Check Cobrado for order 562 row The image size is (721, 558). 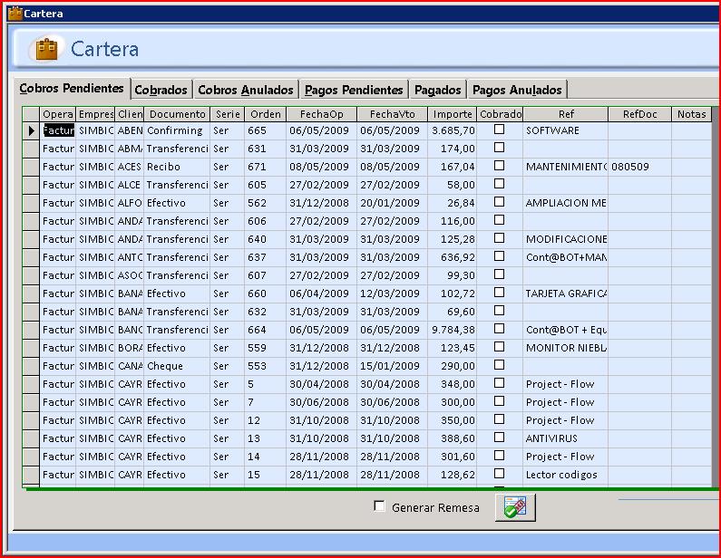pyautogui.click(x=499, y=202)
